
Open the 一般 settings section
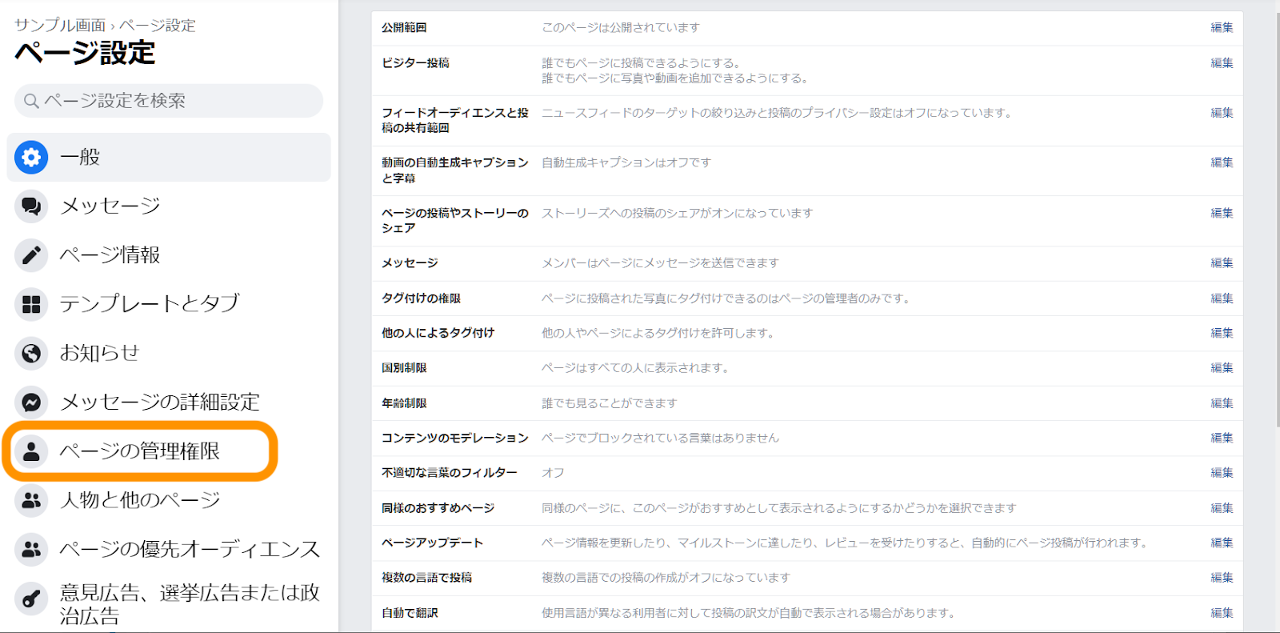169,158
